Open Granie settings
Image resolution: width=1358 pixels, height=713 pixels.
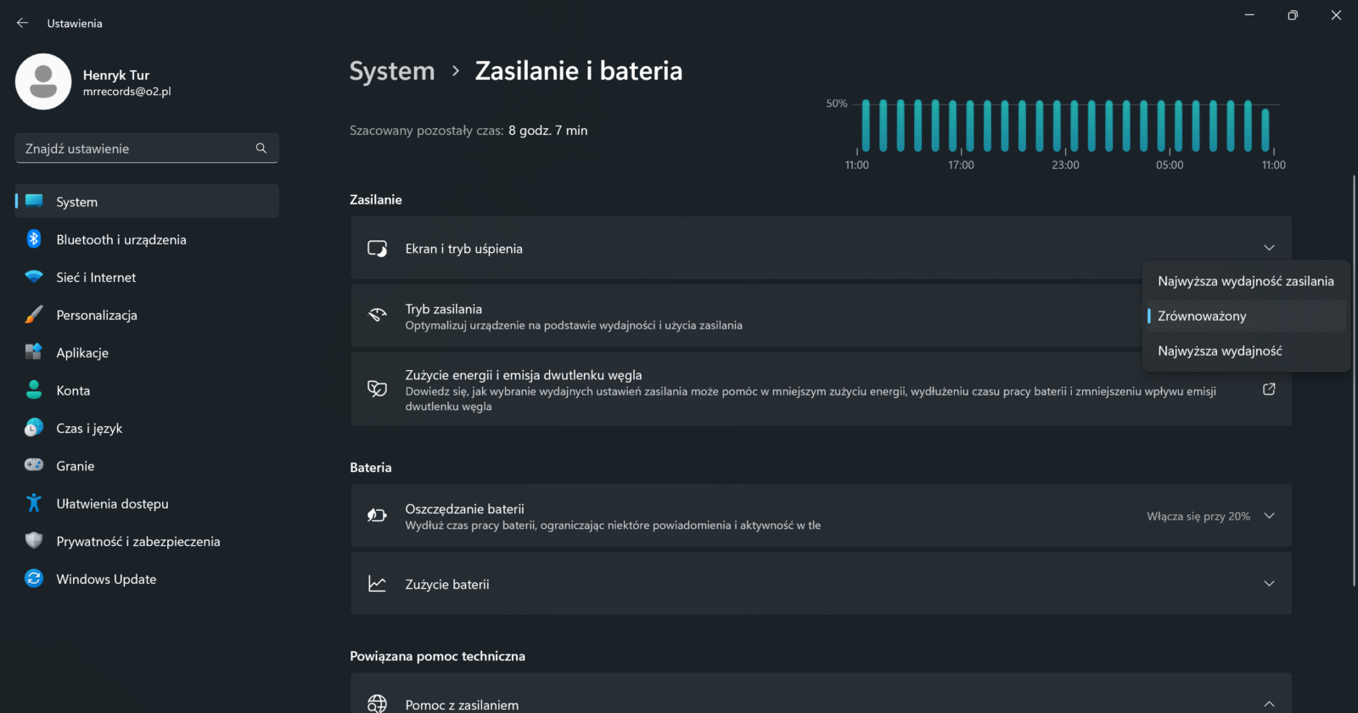(147, 465)
